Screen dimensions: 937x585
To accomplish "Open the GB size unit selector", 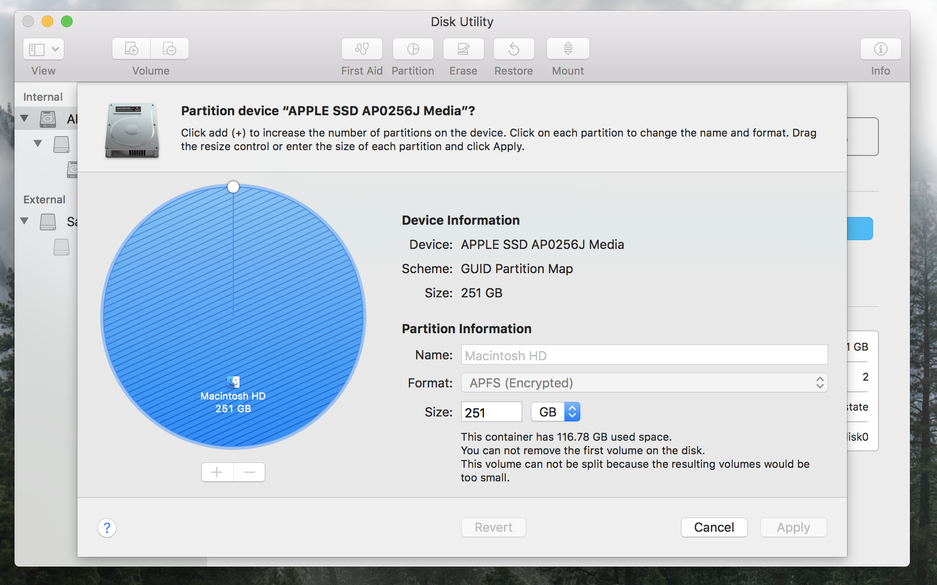I will point(556,412).
